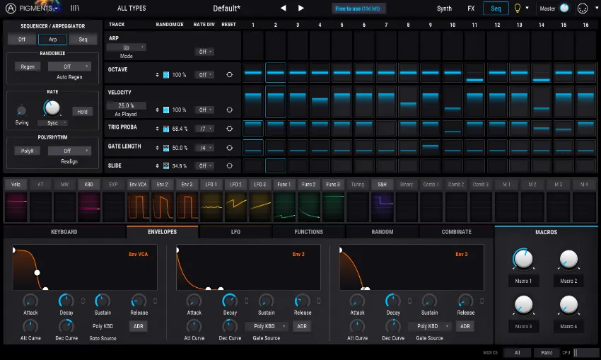Image resolution: width=601 pixels, height=360 pixels.
Task: Click the Gate Length randomize dice
Action: click(x=166, y=148)
